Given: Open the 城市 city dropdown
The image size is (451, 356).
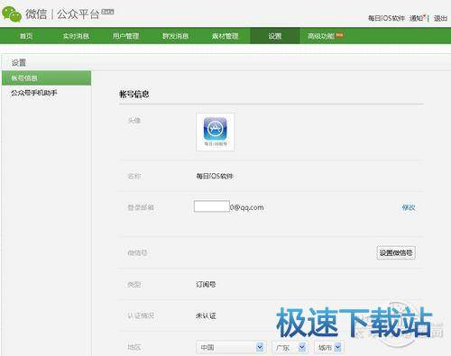Looking at the screenshot, I should (x=329, y=347).
